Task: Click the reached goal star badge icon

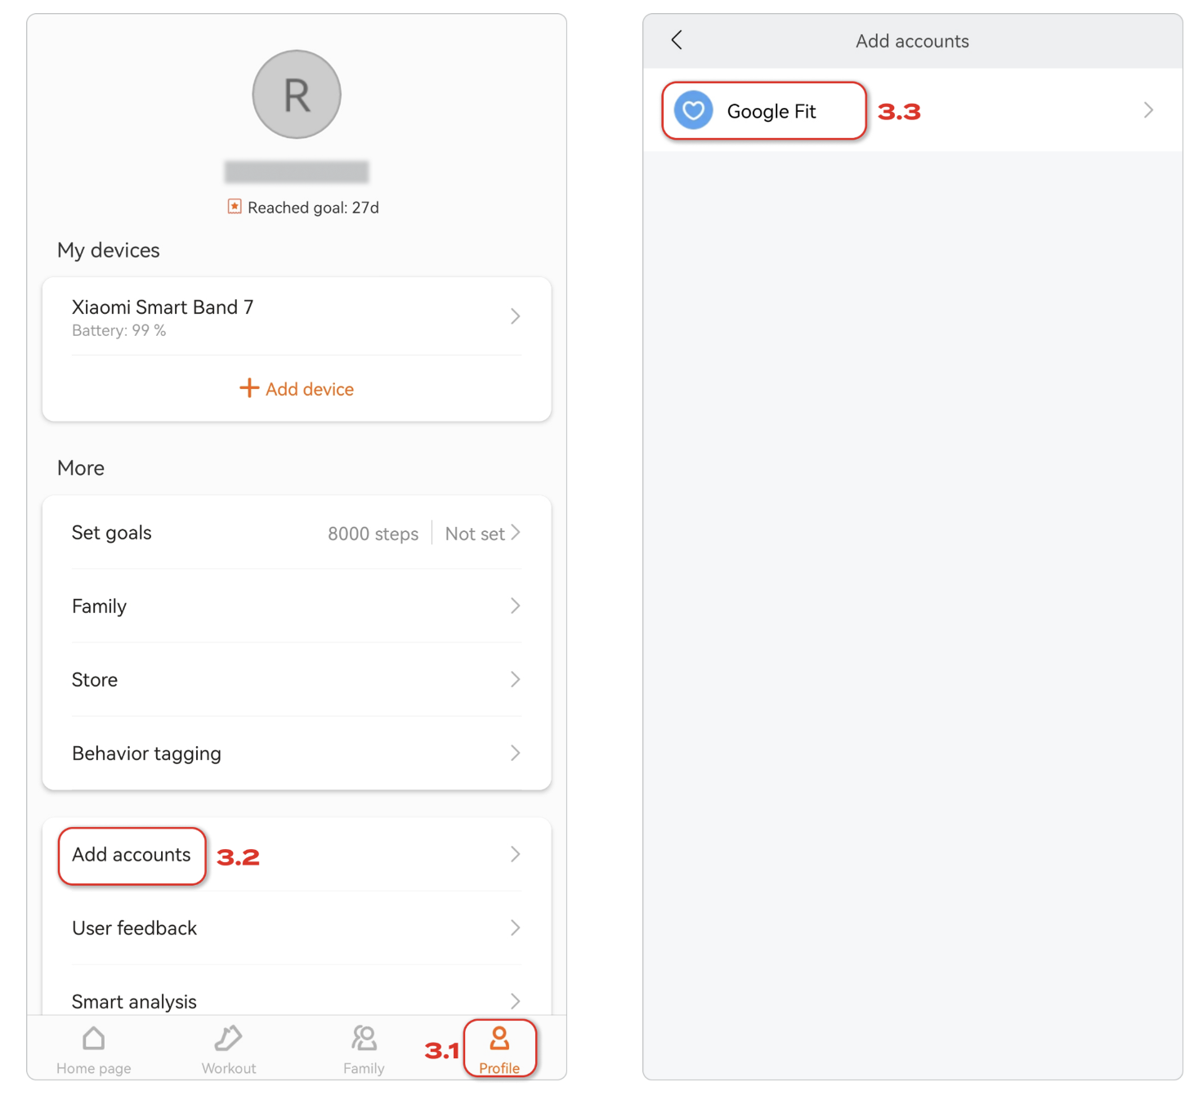Action: pos(235,207)
